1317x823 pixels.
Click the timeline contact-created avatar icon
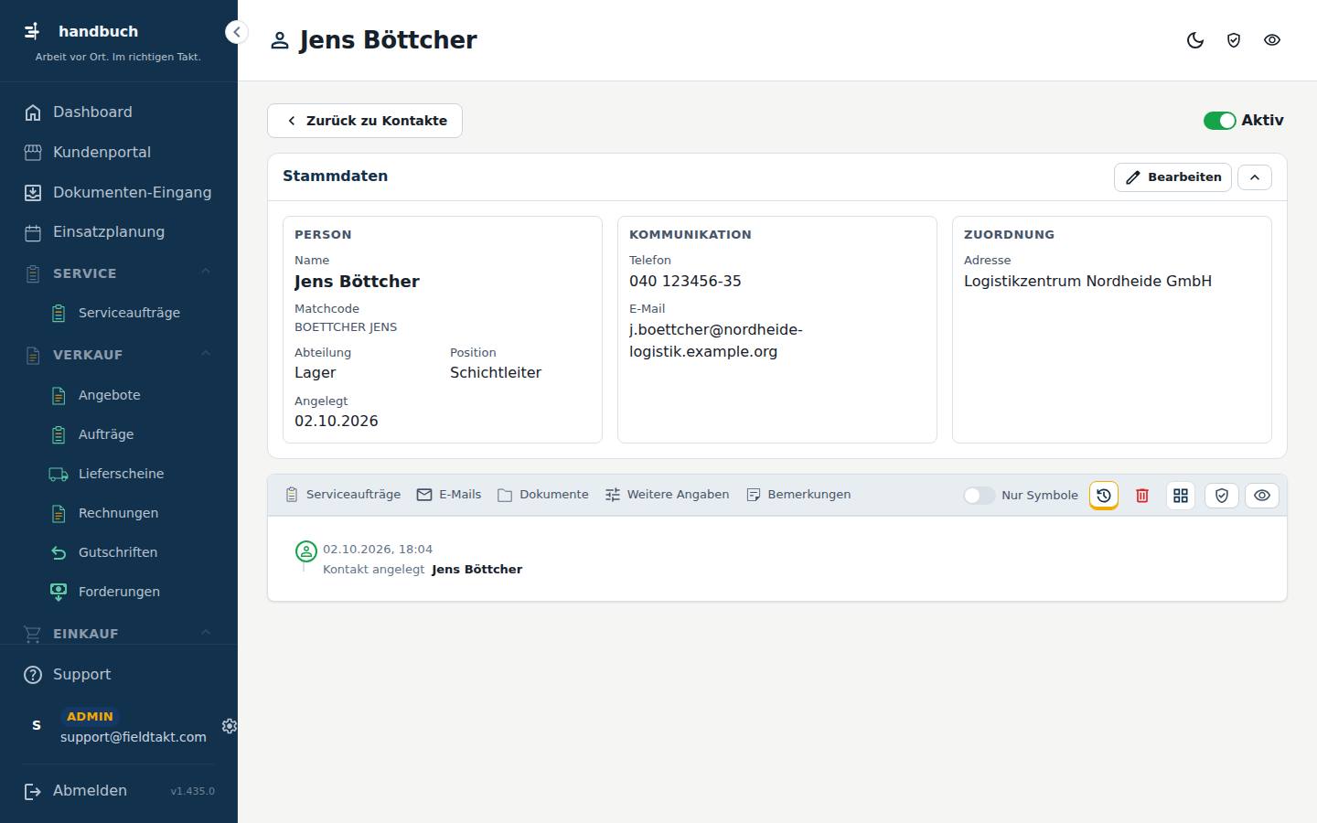[306, 551]
